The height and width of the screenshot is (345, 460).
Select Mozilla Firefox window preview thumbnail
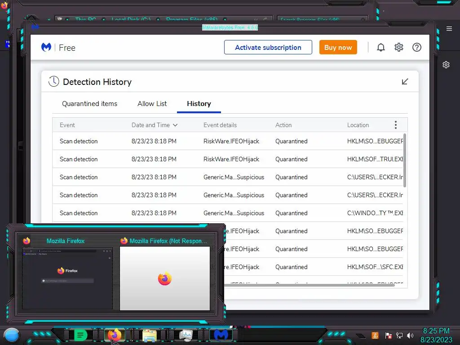[x=67, y=278]
